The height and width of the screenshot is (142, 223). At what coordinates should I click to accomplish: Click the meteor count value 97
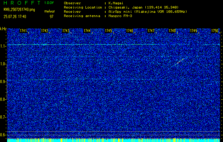click(51, 17)
